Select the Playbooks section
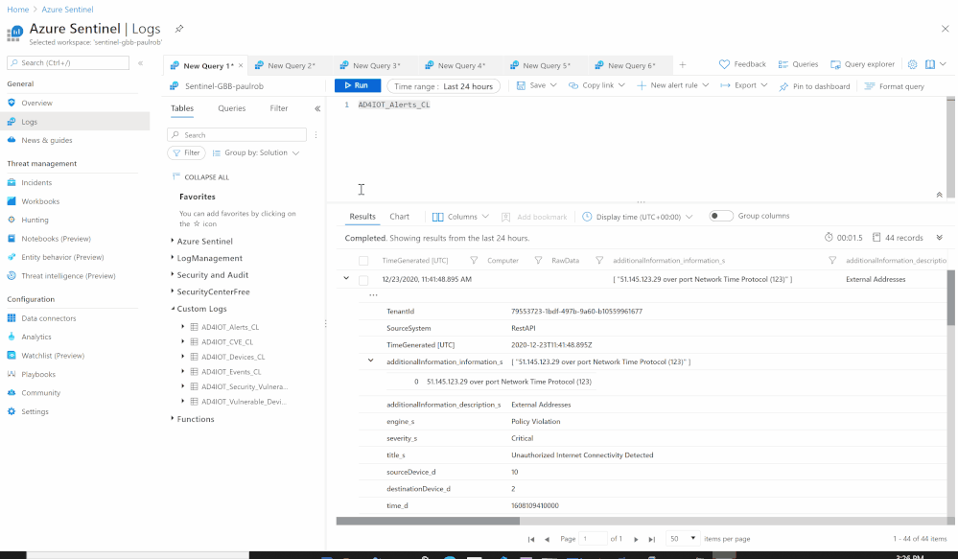This screenshot has height=559, width=958. pyautogui.click(x=40, y=374)
